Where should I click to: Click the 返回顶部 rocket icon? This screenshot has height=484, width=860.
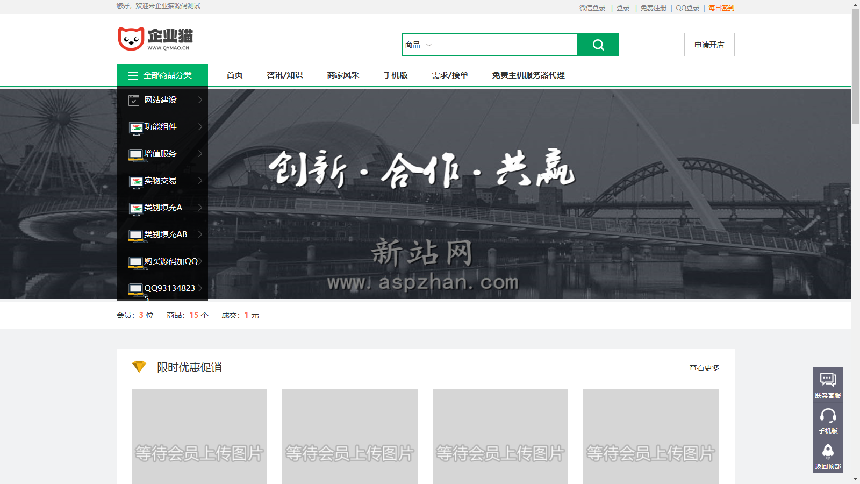click(x=828, y=452)
